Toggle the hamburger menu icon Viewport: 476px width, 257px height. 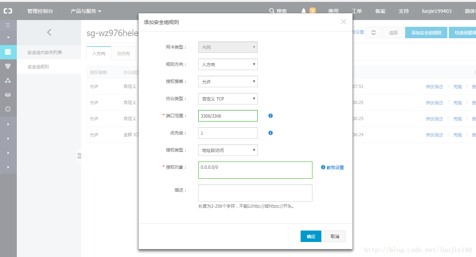(x=8, y=25)
